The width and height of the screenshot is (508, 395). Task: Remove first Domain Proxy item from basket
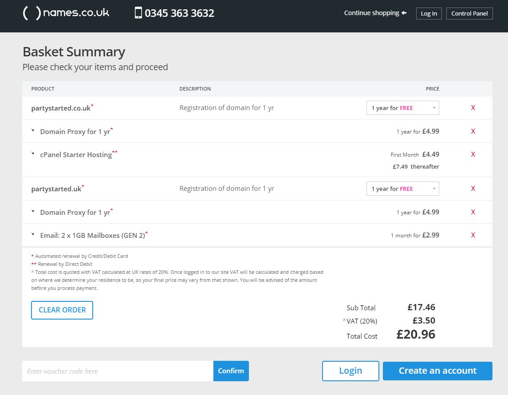pyautogui.click(x=473, y=131)
